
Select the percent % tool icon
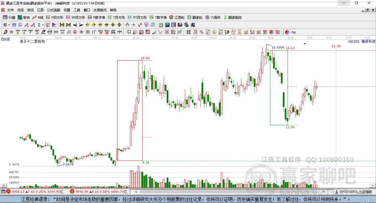(x=202, y=32)
